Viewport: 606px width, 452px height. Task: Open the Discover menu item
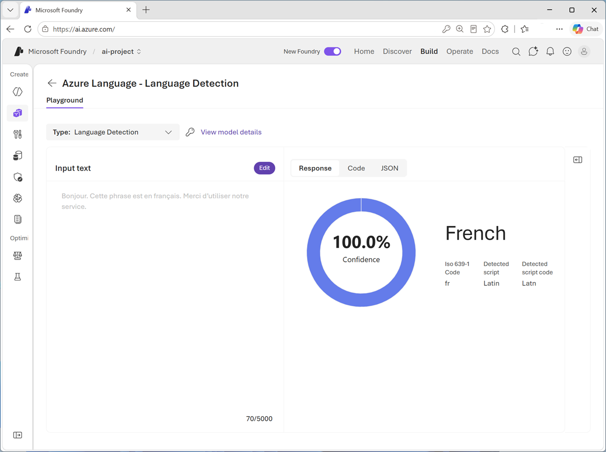[397, 51]
